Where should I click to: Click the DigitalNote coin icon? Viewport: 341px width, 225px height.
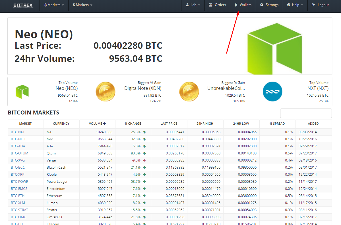(106, 92)
